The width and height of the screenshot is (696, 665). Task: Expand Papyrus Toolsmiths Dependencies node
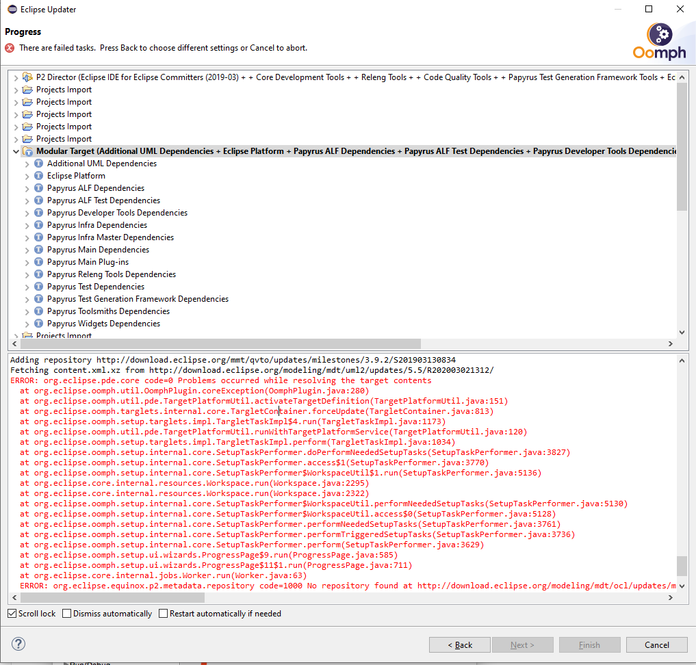click(27, 311)
